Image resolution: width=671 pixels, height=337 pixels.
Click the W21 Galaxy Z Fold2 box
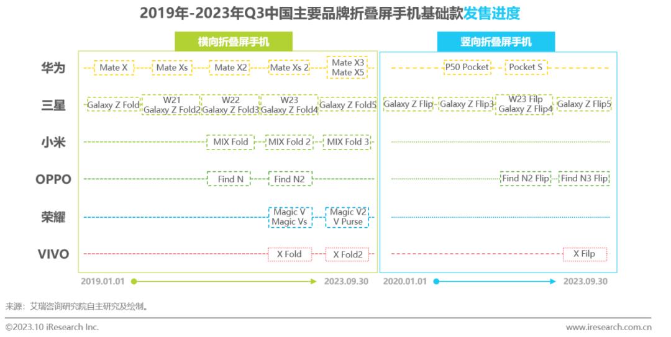pyautogui.click(x=171, y=105)
